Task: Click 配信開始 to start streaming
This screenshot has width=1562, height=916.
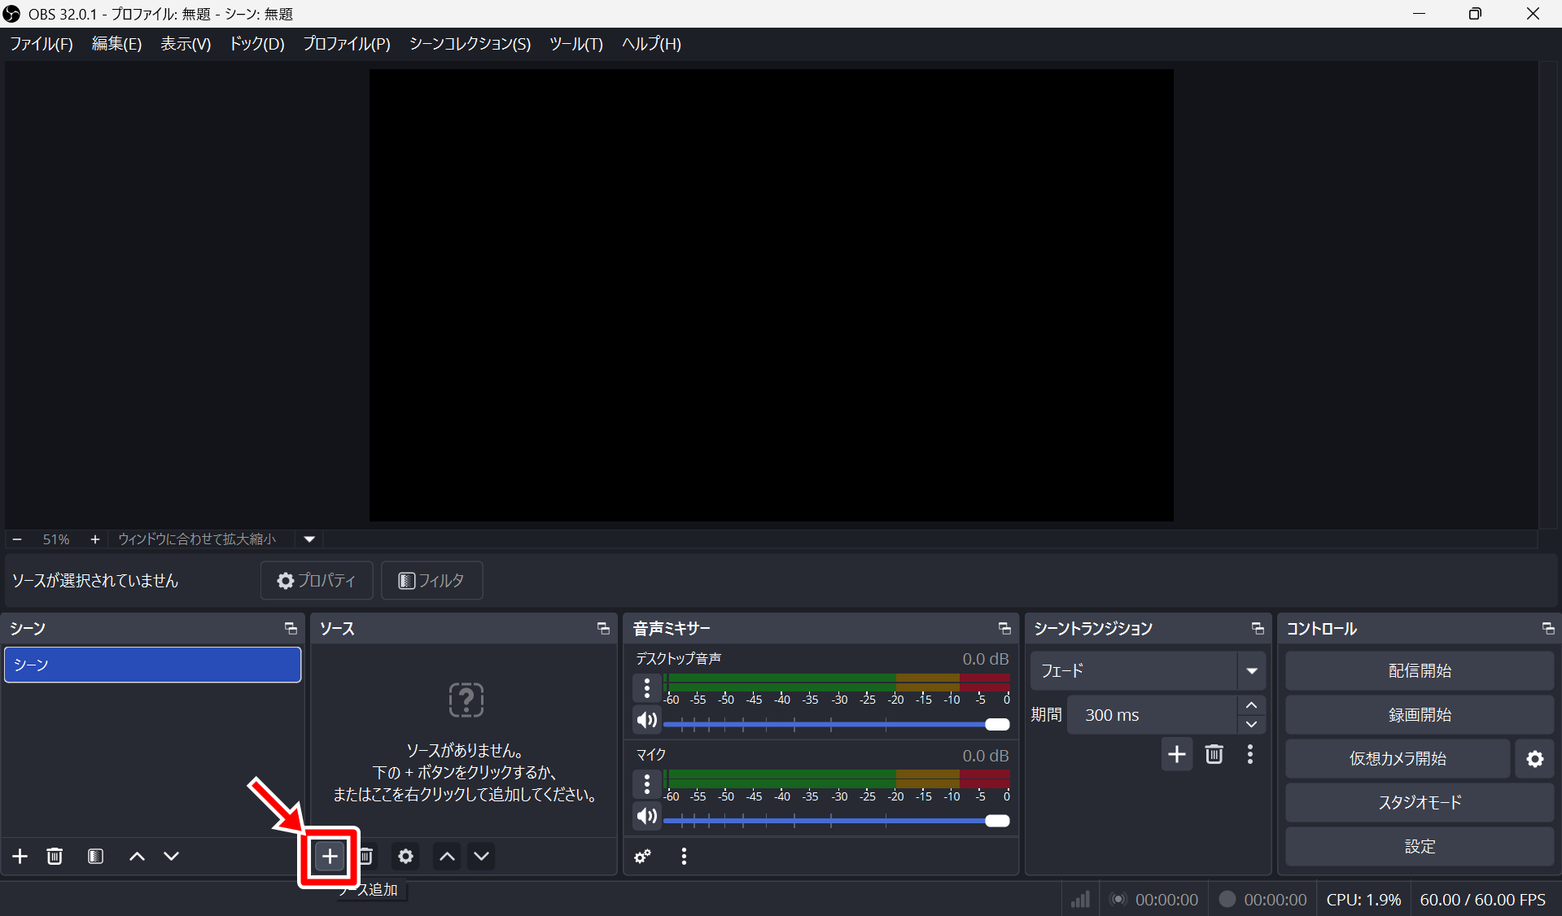Action: click(1419, 671)
